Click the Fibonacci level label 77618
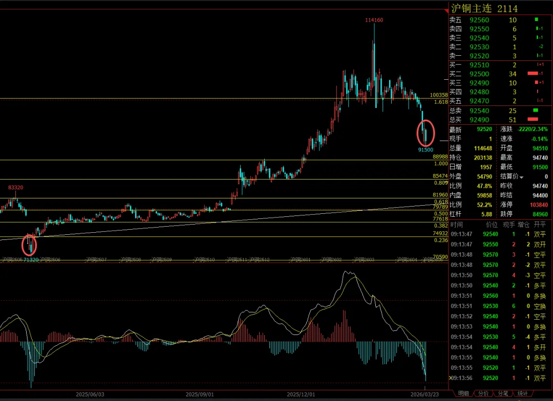 coord(440,219)
